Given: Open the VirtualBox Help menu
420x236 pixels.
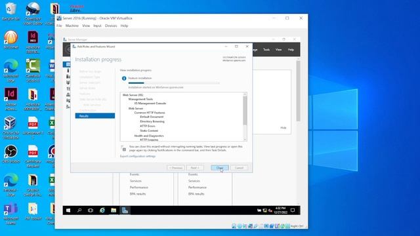Looking at the screenshot, I should tap(124, 26).
